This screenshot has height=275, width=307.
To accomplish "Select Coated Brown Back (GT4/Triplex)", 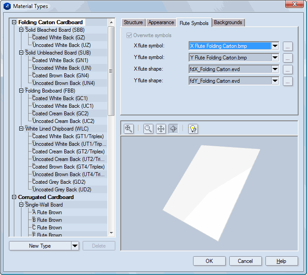I will (x=68, y=167).
